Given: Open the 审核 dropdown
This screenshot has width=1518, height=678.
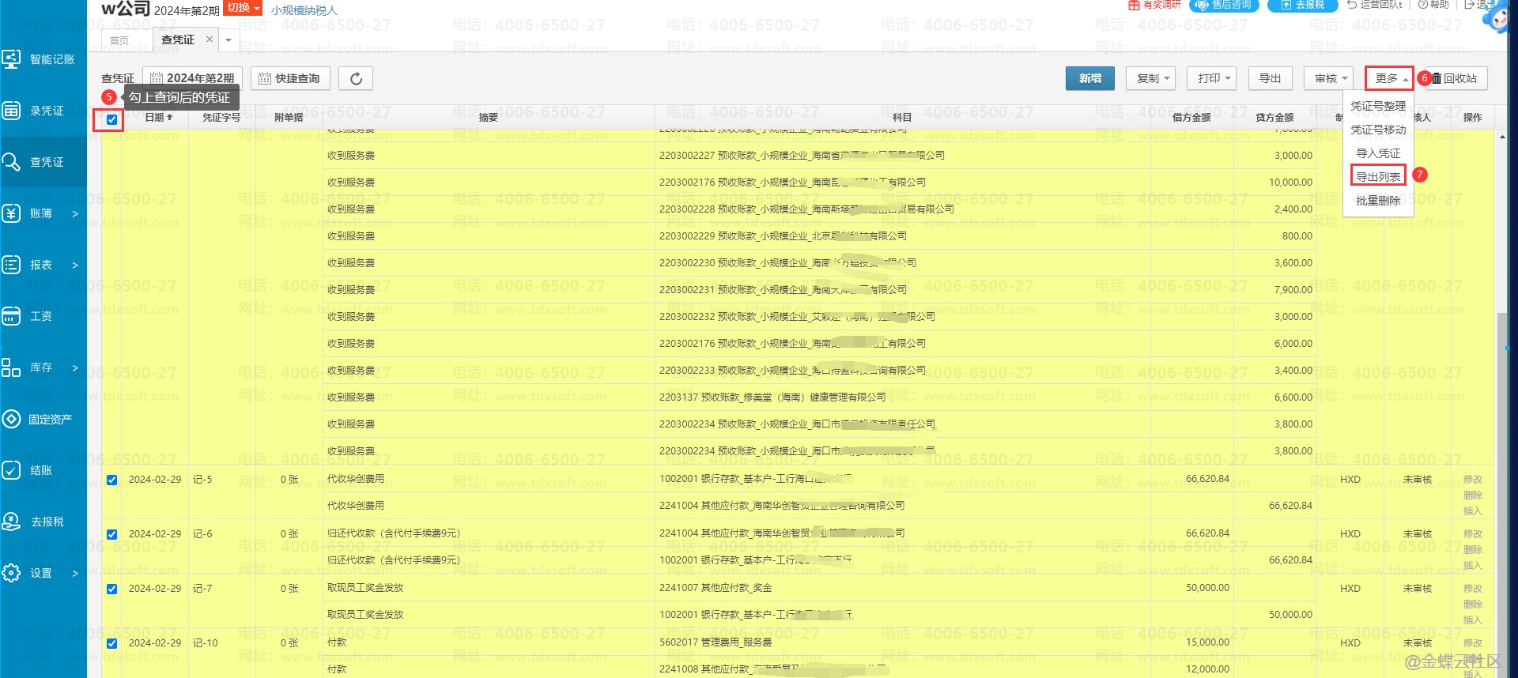Looking at the screenshot, I should 1328,78.
